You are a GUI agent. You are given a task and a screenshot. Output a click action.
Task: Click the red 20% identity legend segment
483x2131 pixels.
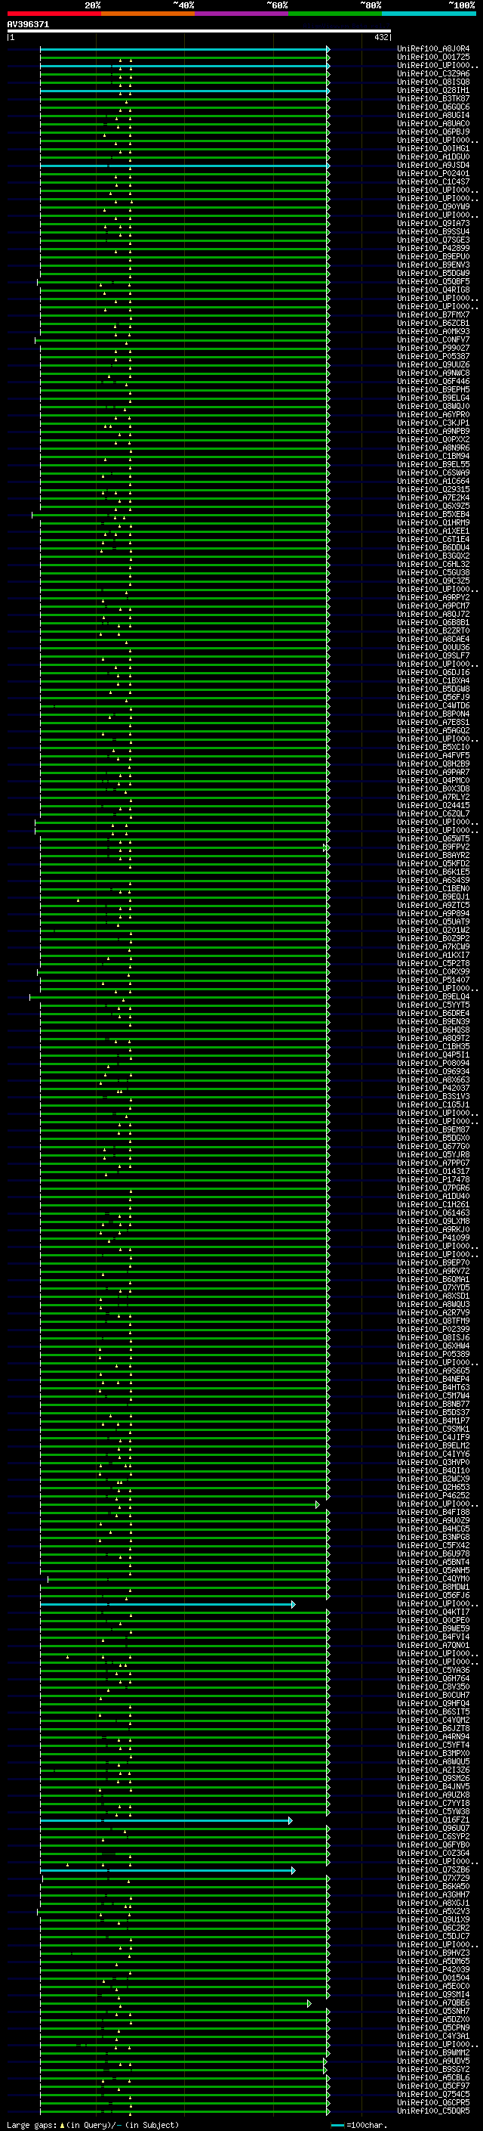coord(54,14)
